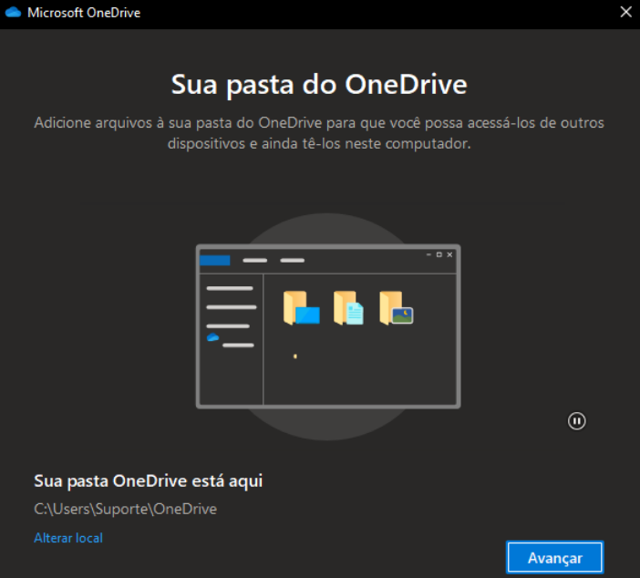Click the Desktop folder icon in illustration
Image resolution: width=640 pixels, height=578 pixels.
pyautogui.click(x=302, y=308)
